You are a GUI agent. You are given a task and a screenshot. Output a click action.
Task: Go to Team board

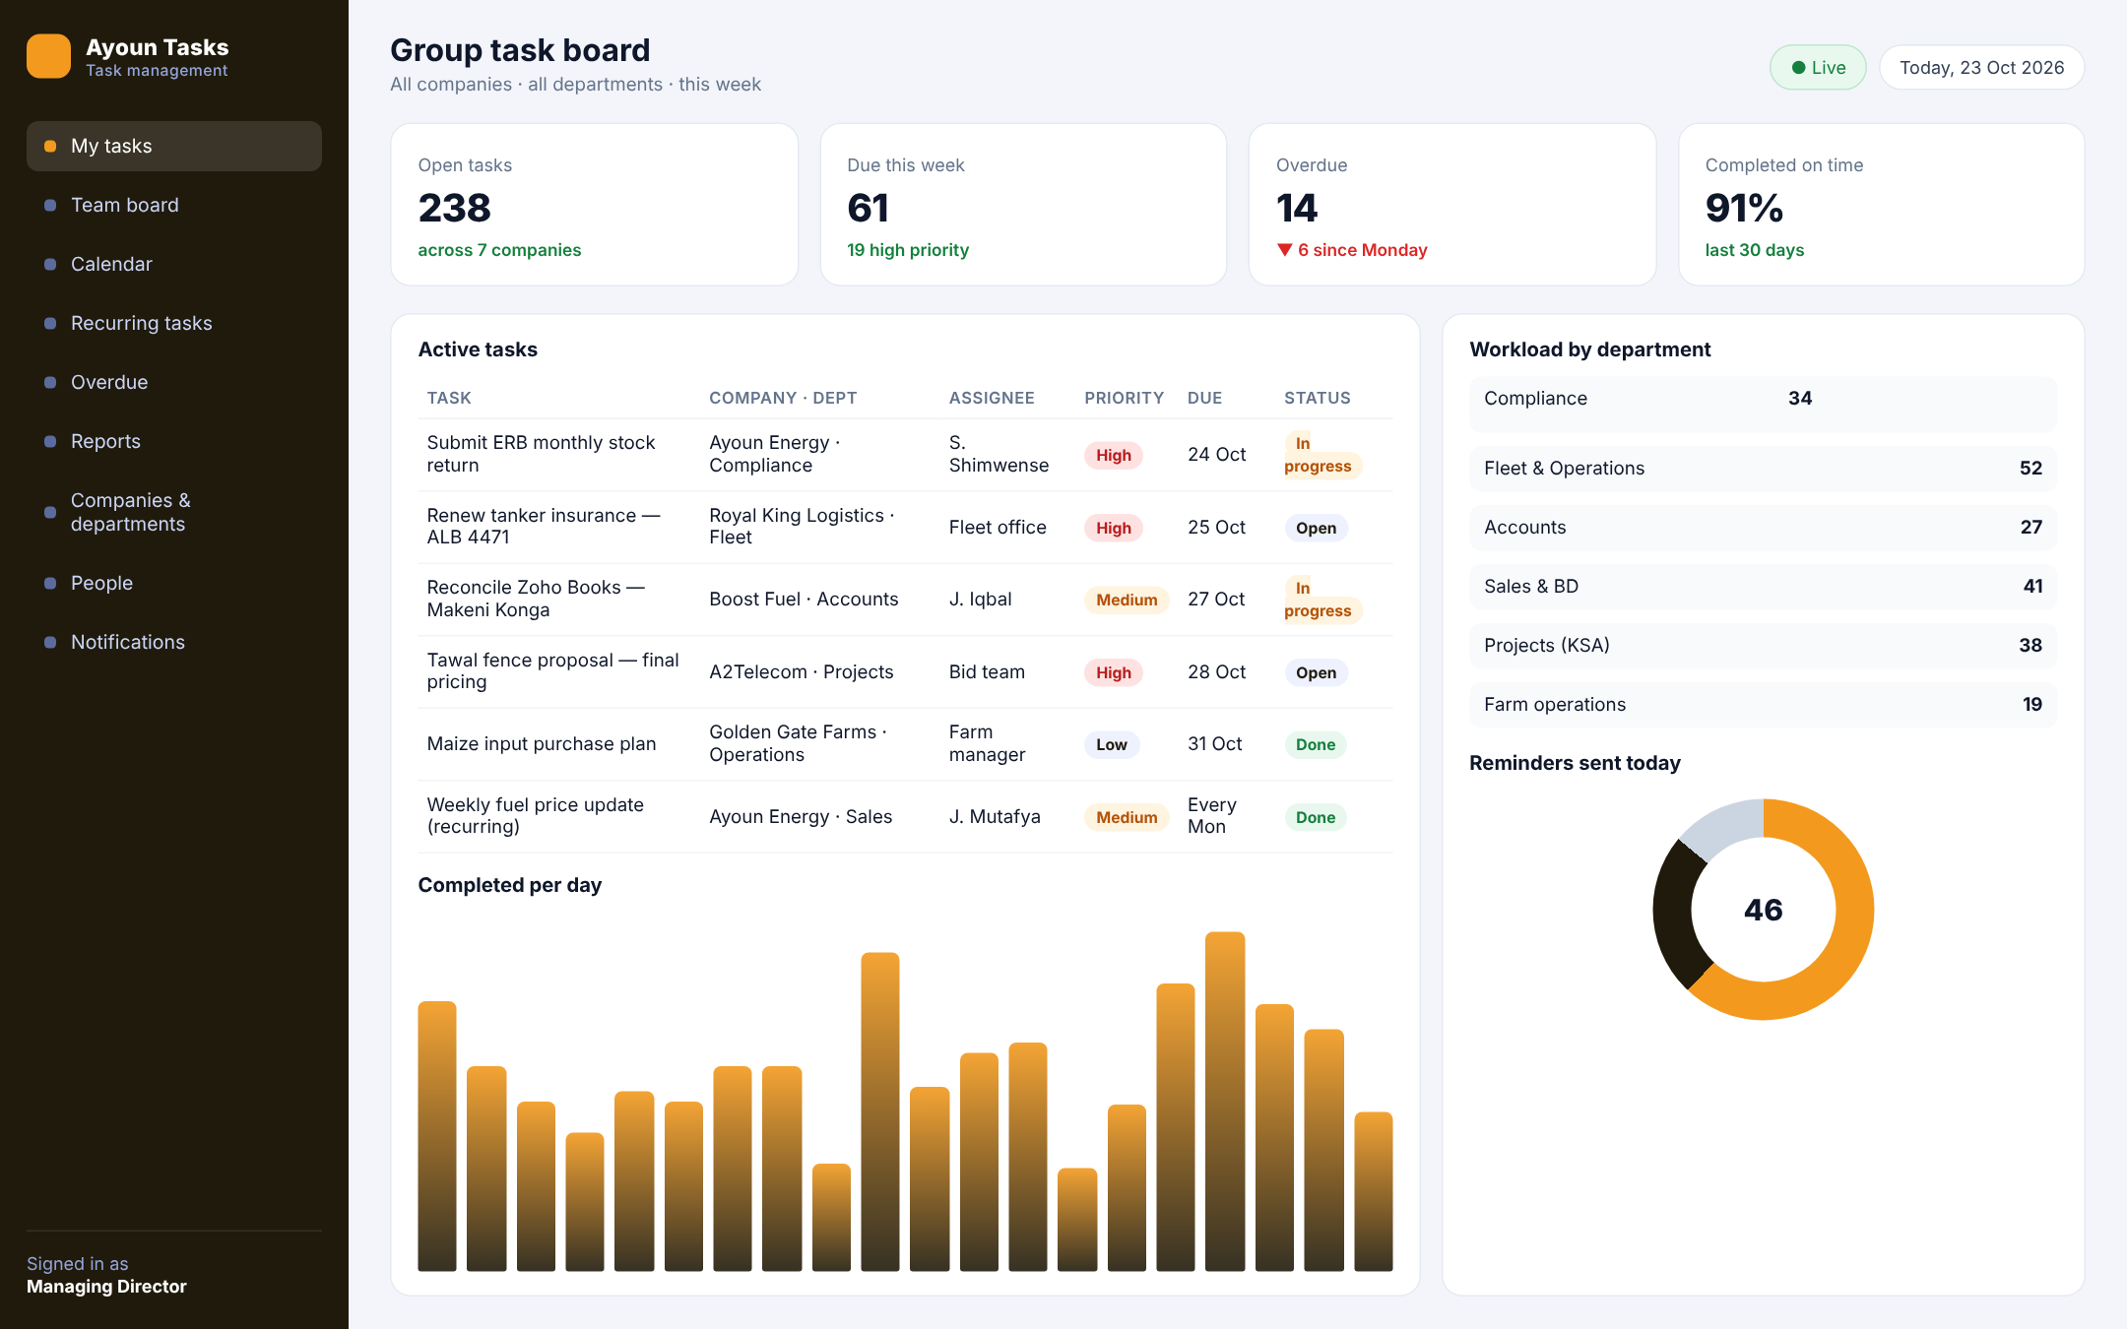pyautogui.click(x=174, y=205)
